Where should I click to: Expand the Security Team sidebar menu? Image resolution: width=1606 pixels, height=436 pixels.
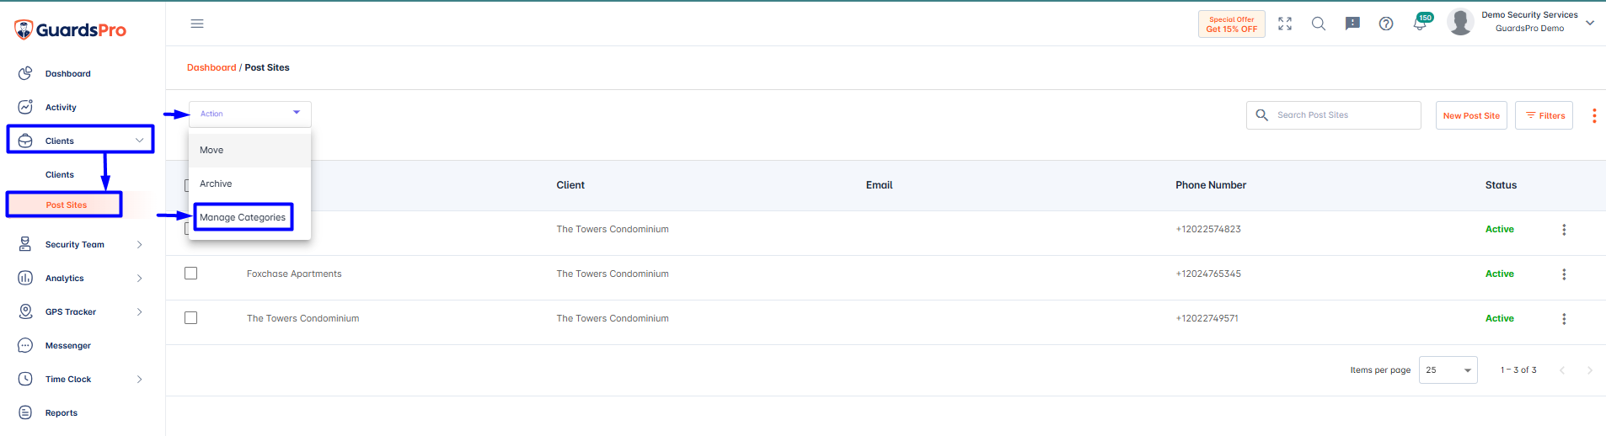tap(81, 245)
